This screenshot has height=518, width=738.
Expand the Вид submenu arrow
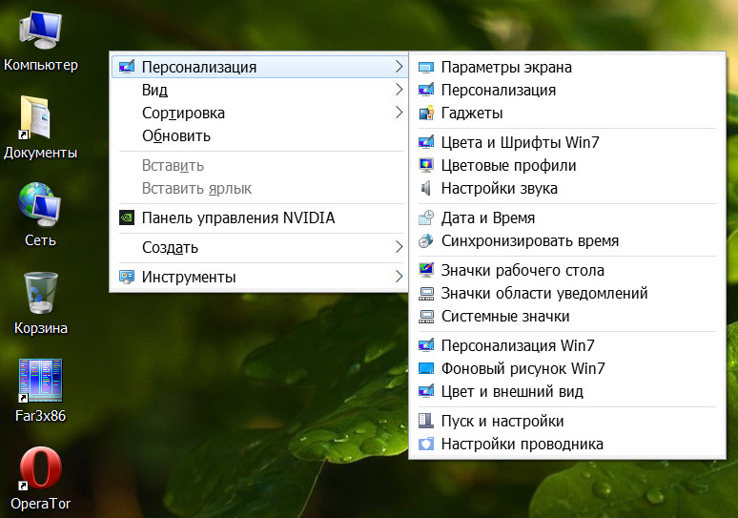(400, 90)
